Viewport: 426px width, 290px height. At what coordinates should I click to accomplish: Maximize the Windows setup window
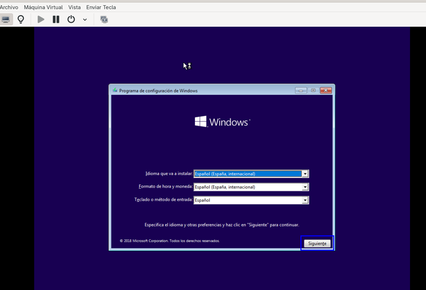click(313, 90)
